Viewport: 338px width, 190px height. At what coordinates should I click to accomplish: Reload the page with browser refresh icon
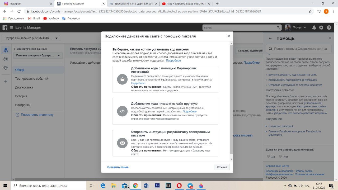click(19, 11)
